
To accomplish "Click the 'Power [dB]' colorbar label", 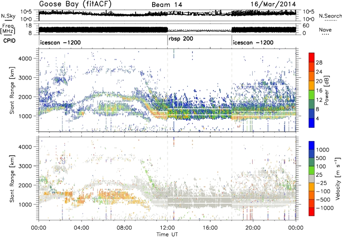I will tap(327, 90).
